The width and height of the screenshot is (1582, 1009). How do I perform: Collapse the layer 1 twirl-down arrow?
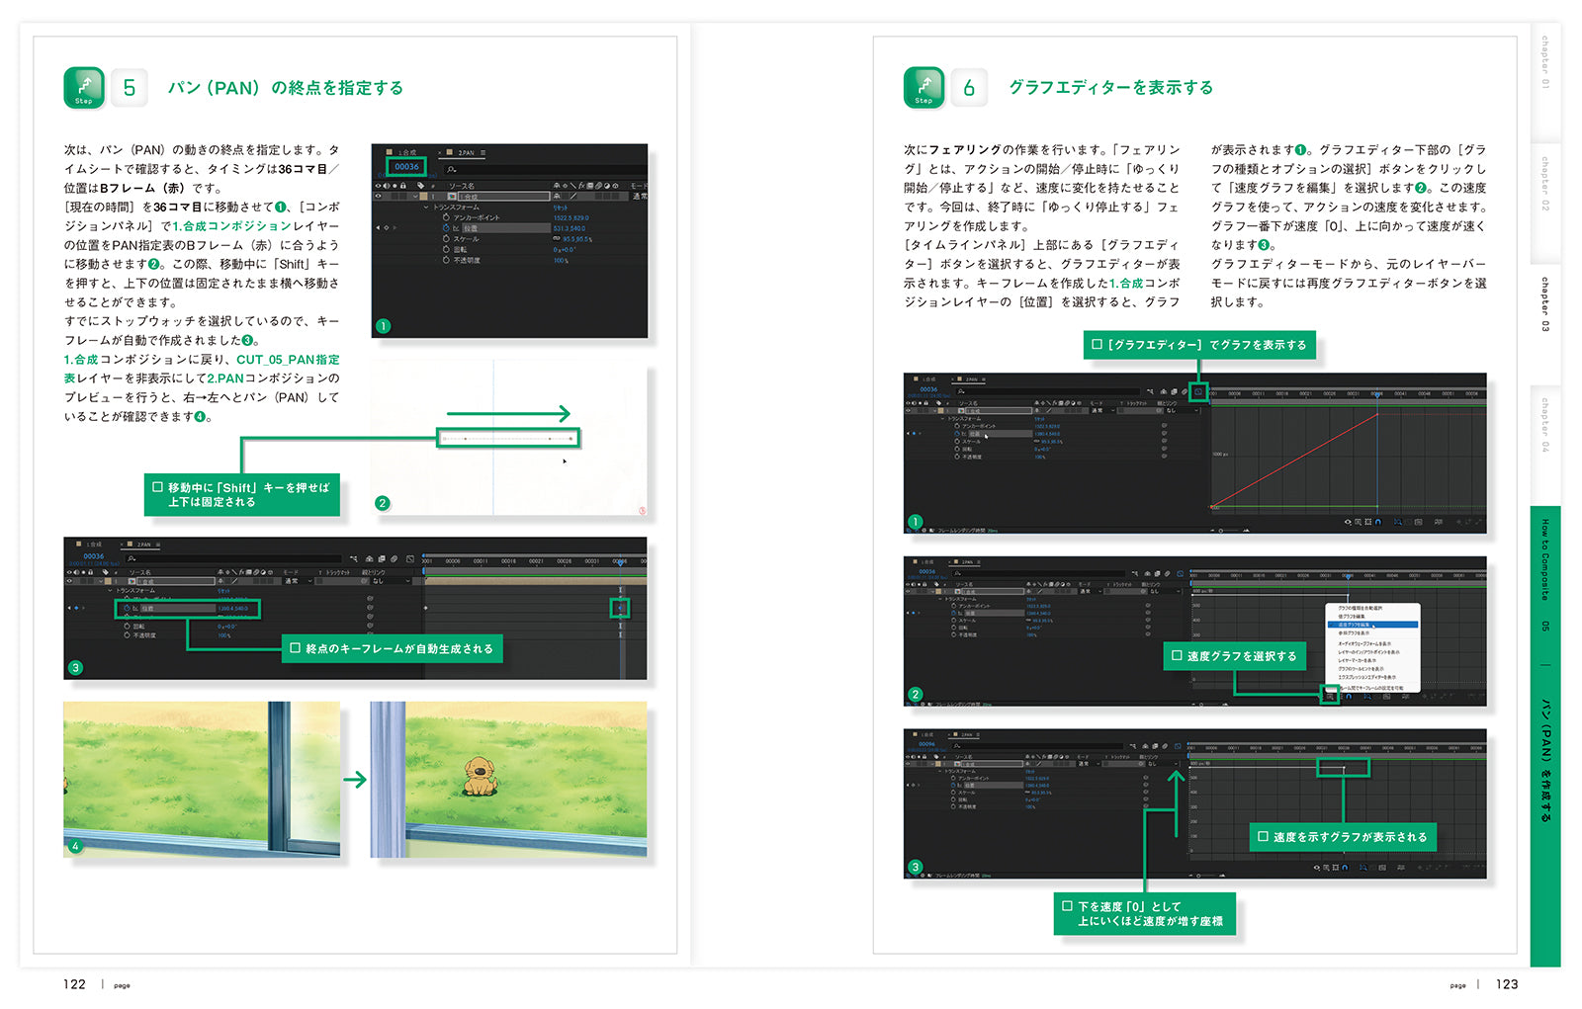tap(415, 197)
